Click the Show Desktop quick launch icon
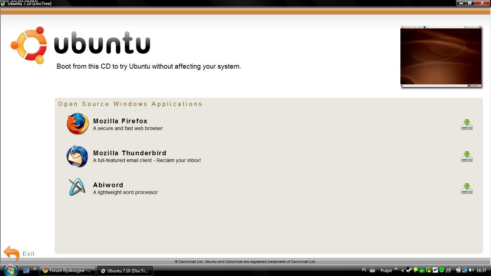 click(26, 271)
